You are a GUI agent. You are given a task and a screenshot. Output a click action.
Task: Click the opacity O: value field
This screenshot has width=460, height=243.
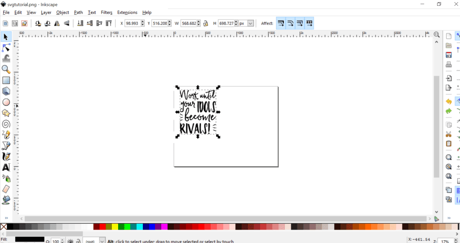pos(55,241)
